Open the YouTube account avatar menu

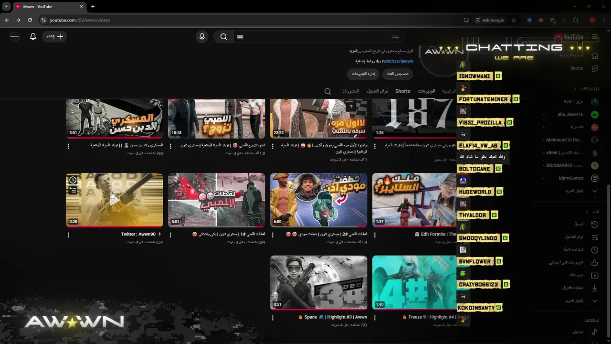coord(15,36)
